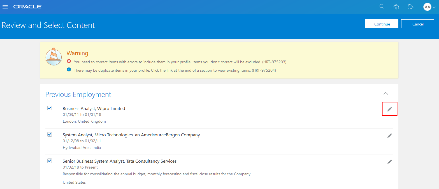This screenshot has height=189, width=439.
Task: Edit the Tata Consultancy Services entry
Action: [390, 162]
